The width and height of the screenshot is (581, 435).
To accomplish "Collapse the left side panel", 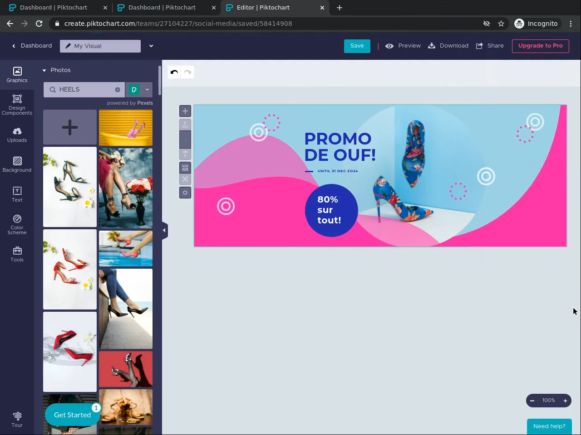I will (164, 230).
